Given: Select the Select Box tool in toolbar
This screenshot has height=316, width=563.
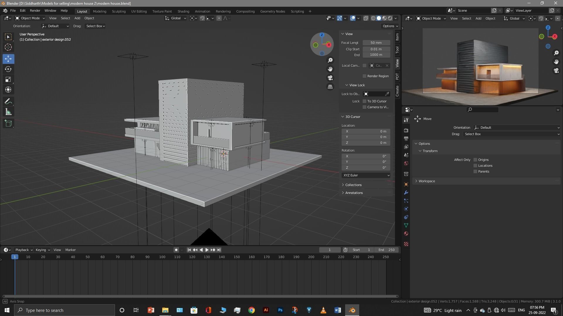Looking at the screenshot, I should pos(8,37).
